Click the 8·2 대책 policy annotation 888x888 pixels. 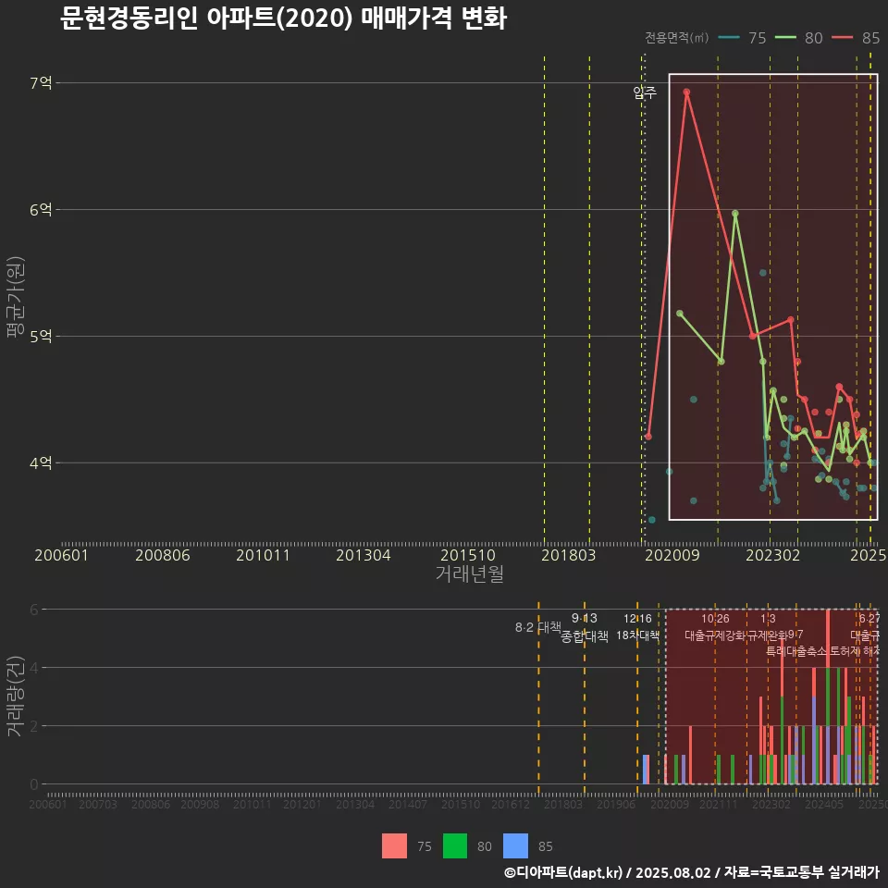click(x=538, y=627)
